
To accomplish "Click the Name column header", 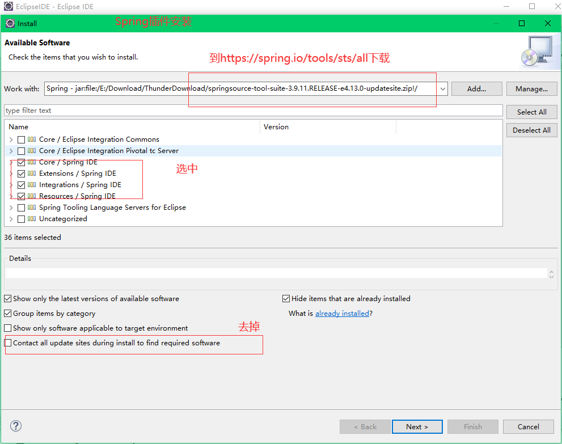I will tap(132, 127).
